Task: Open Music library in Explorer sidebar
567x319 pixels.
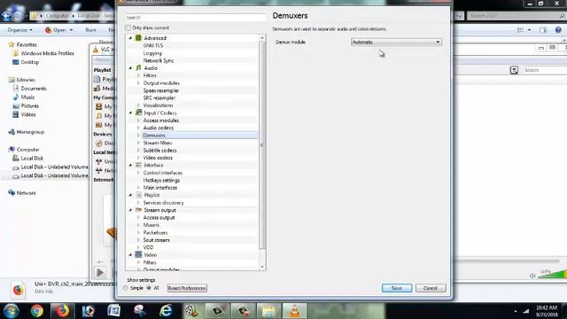Action: (24, 97)
